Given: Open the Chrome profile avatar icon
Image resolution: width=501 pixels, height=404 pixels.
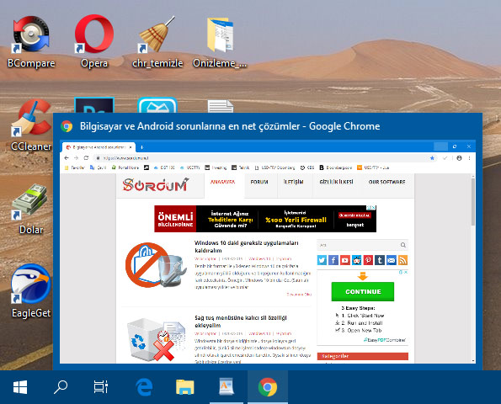Looking at the screenshot, I should [459, 157].
